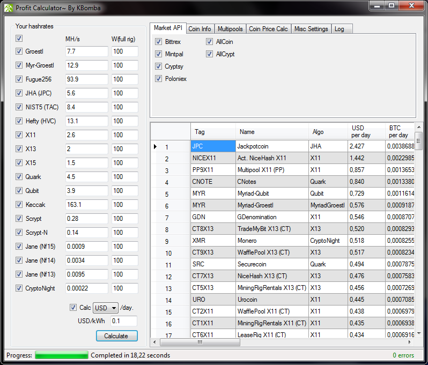Image resolution: width=428 pixels, height=365 pixels.
Task: Click the row header numbered 9
Action: (171, 241)
